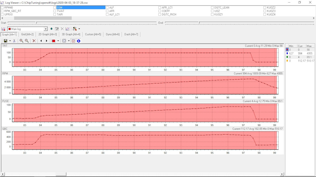316x177 pixels.
Task: Click the gray X remove log icon
Action: [x=62, y=29]
